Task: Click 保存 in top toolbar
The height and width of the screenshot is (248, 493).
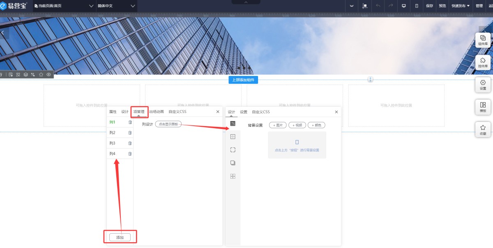Action: click(x=430, y=6)
